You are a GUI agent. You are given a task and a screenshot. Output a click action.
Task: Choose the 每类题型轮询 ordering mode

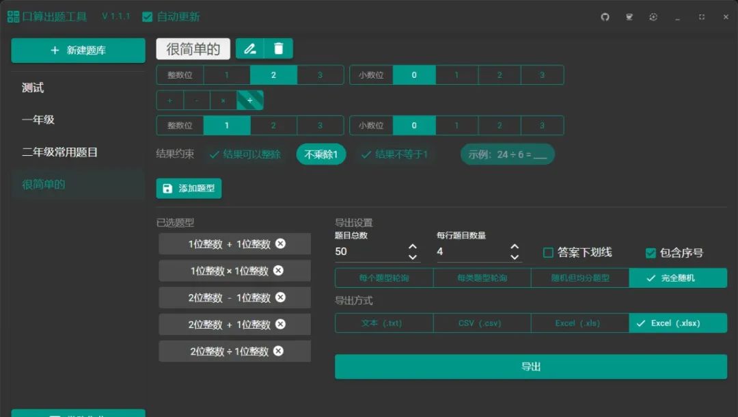[x=482, y=278]
